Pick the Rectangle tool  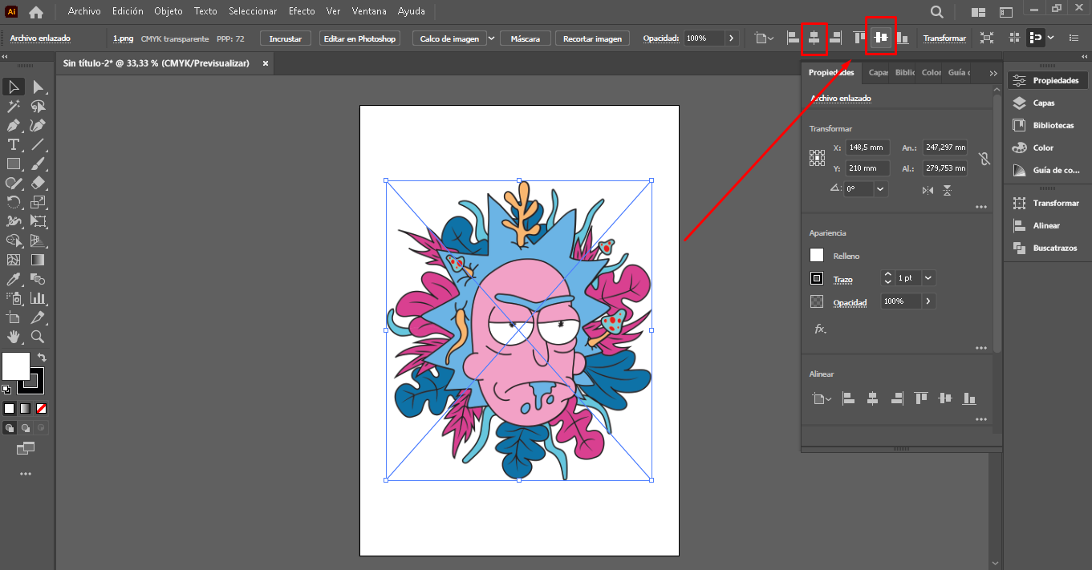click(x=14, y=164)
